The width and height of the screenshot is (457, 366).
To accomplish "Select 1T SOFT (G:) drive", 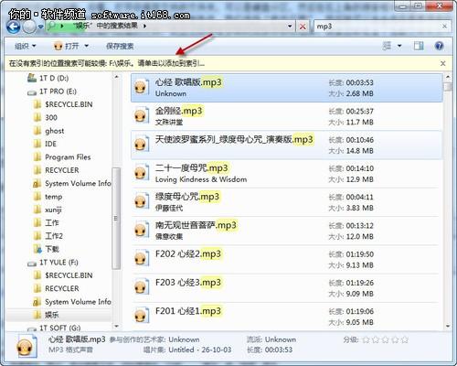I will 59,328.
